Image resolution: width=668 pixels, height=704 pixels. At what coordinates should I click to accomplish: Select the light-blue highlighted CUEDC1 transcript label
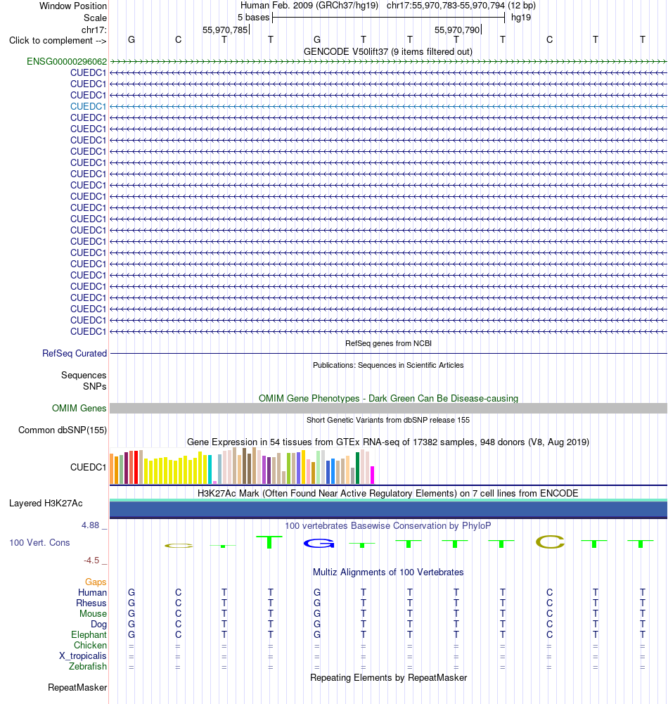89,106
